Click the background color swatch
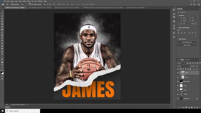This screenshot has width=201, height=113. (x=3, y=73)
